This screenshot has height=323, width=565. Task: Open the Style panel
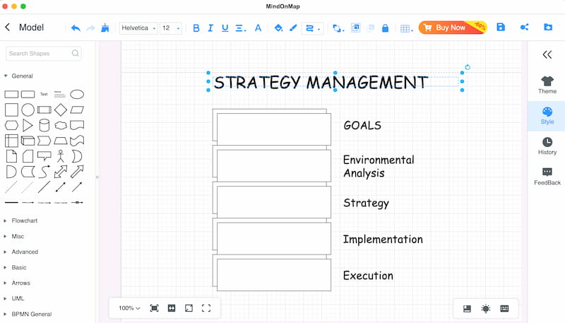[547, 116]
